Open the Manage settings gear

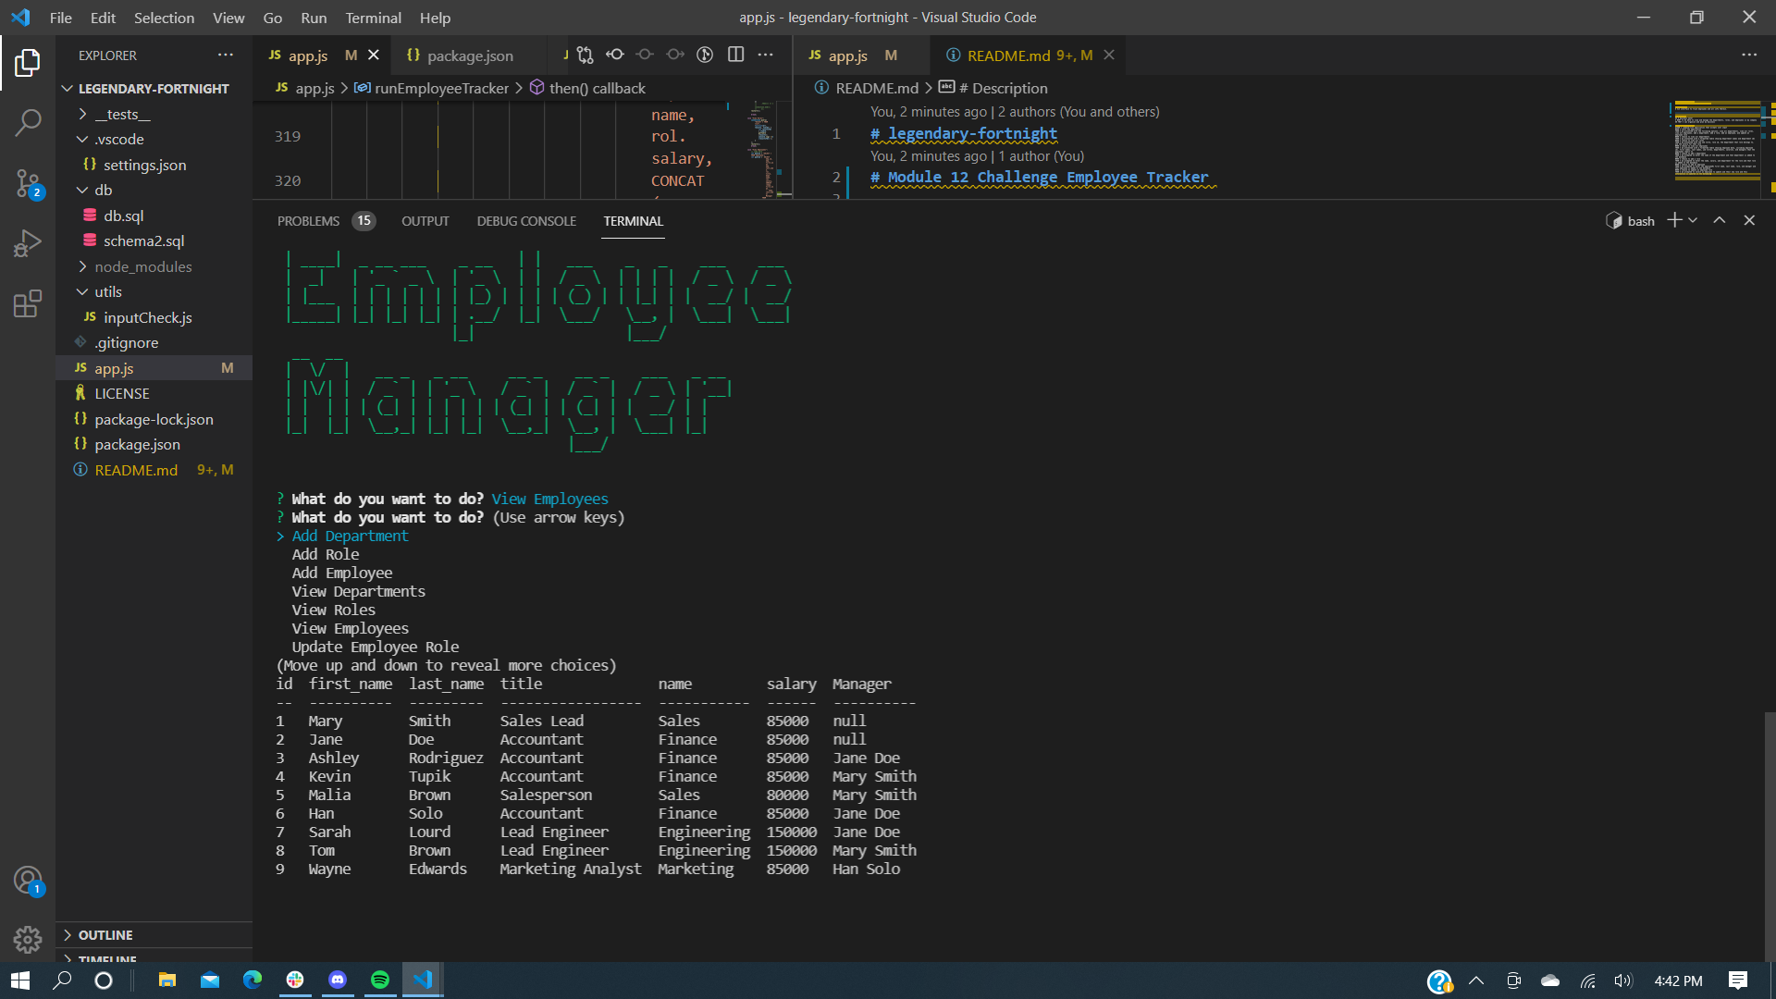[x=28, y=940]
